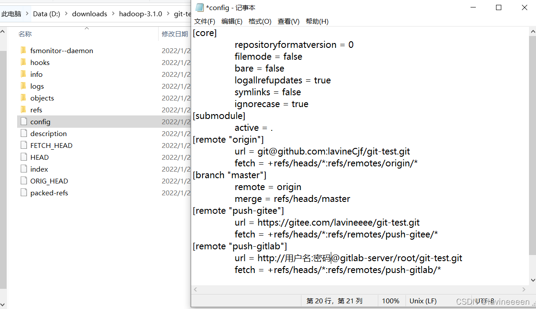This screenshot has width=536, height=309.
Task: Click the Notepad vertical scrollbar up arrow
Action: click(x=532, y=32)
